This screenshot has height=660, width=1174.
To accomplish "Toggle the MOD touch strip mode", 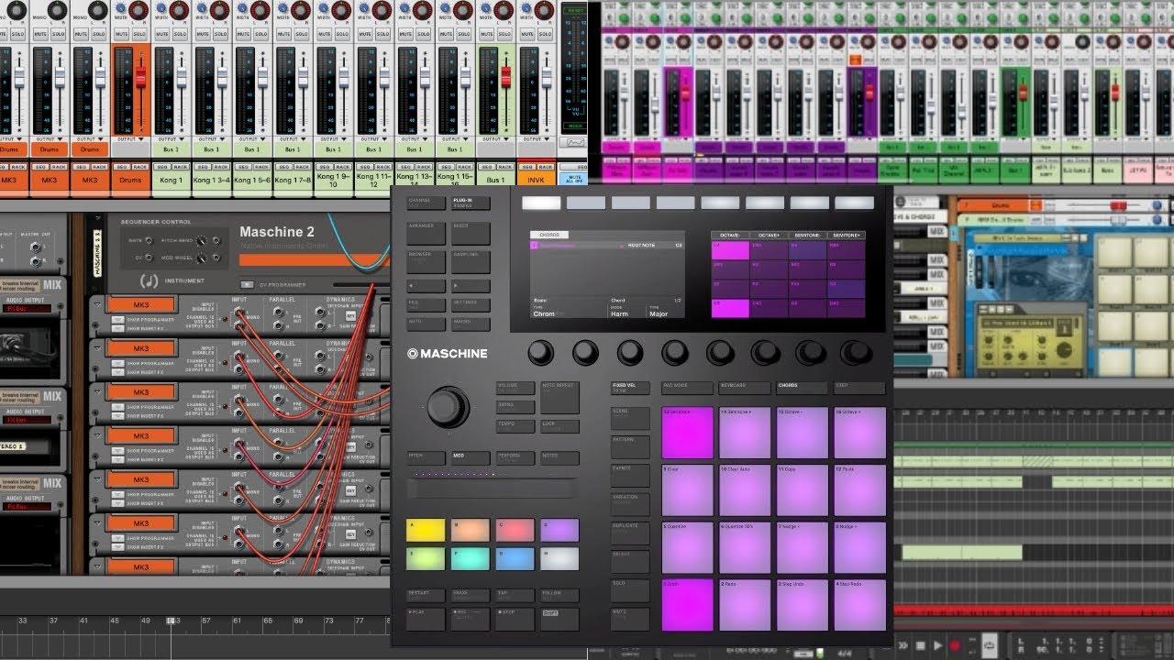I will [471, 456].
